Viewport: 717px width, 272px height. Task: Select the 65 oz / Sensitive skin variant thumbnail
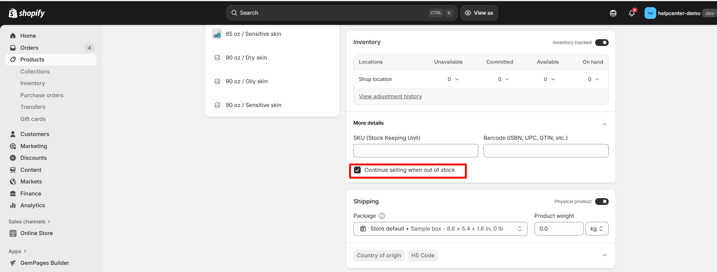click(217, 34)
